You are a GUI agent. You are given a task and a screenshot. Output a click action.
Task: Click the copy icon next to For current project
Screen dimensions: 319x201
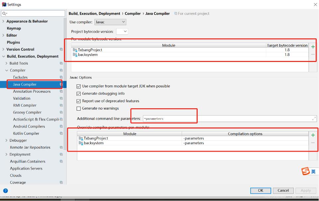point(175,14)
